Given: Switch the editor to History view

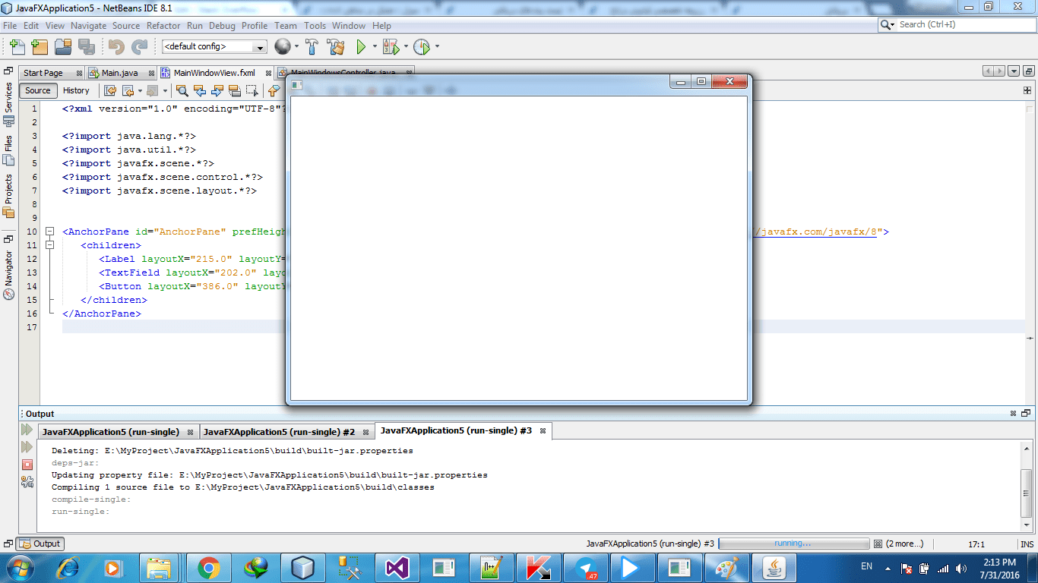Looking at the screenshot, I should [77, 90].
